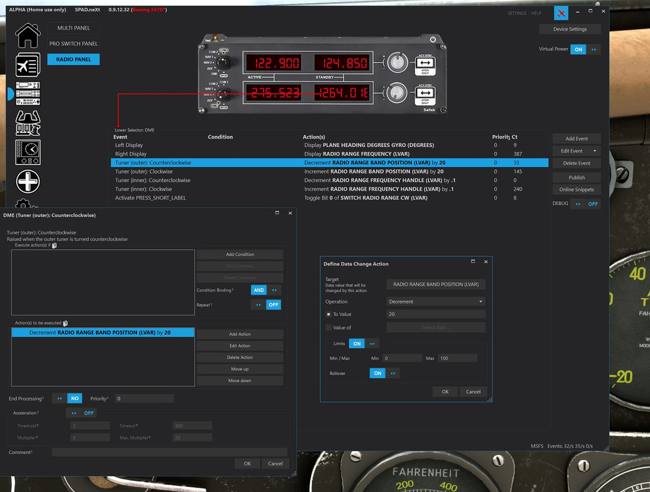Toggle the Limits ON switch
The width and height of the screenshot is (650, 492).
(365, 344)
